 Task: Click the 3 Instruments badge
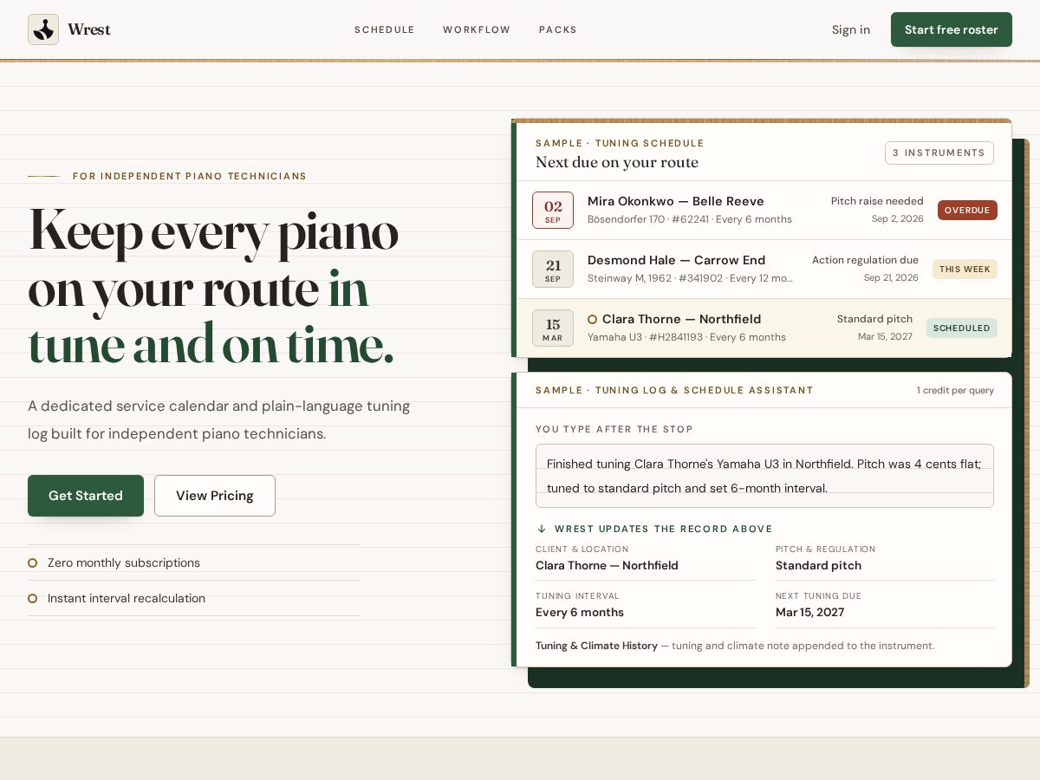pos(939,153)
